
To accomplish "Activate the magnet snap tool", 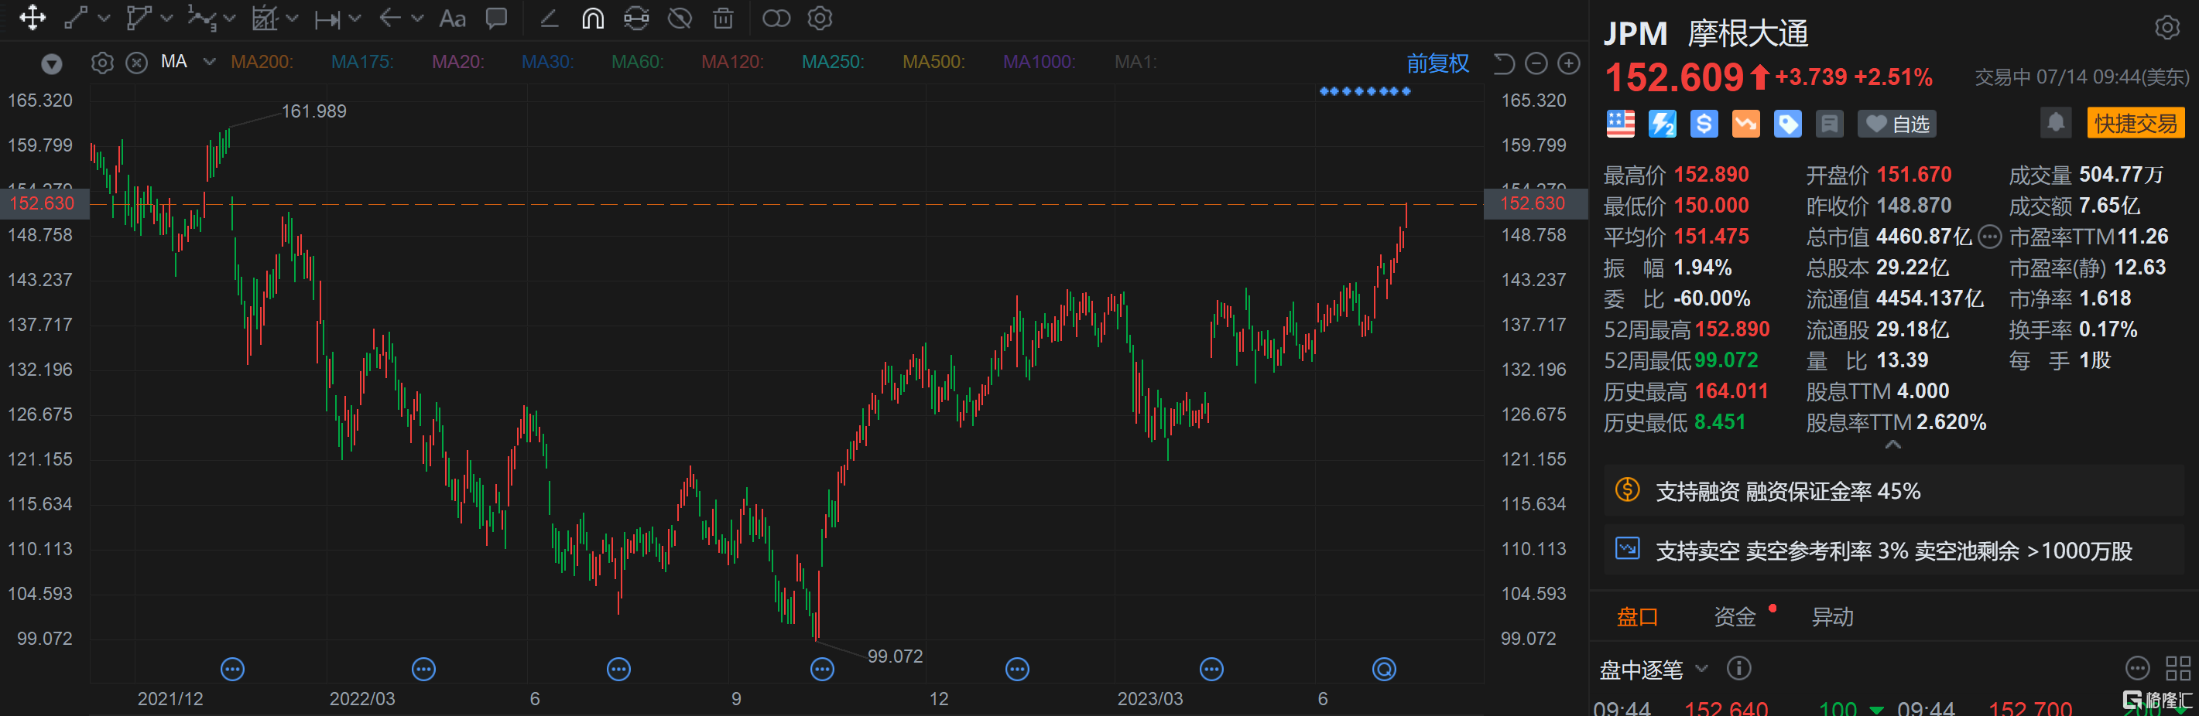I will point(592,19).
